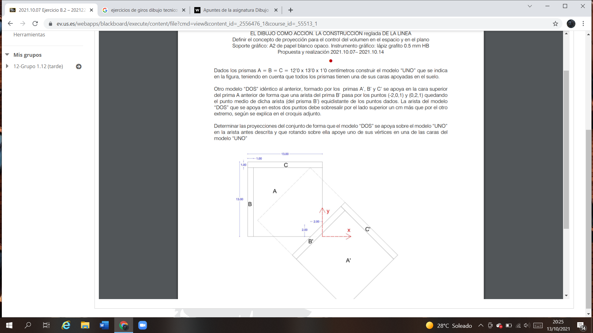Open Microsoft Word from the taskbar
593x333 pixels.
[104, 325]
